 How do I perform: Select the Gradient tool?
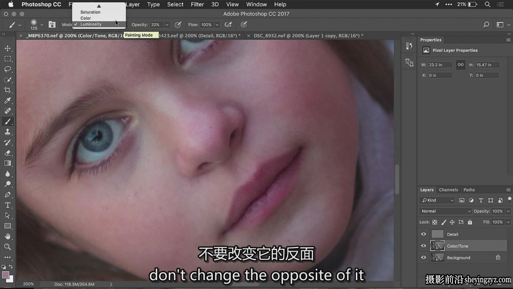click(x=8, y=163)
